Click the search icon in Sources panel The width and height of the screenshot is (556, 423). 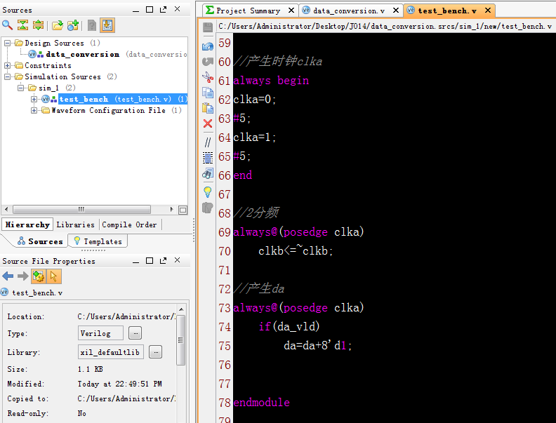coord(7,25)
